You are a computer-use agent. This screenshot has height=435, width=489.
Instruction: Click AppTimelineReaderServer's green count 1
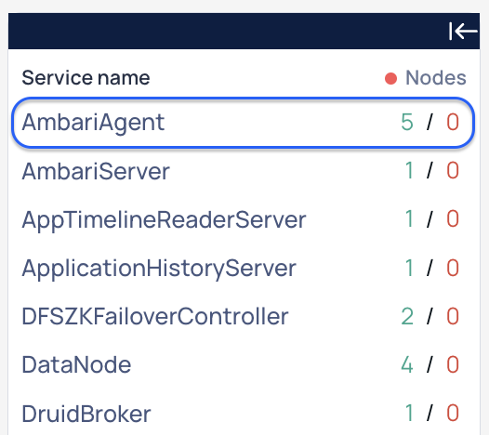click(409, 219)
